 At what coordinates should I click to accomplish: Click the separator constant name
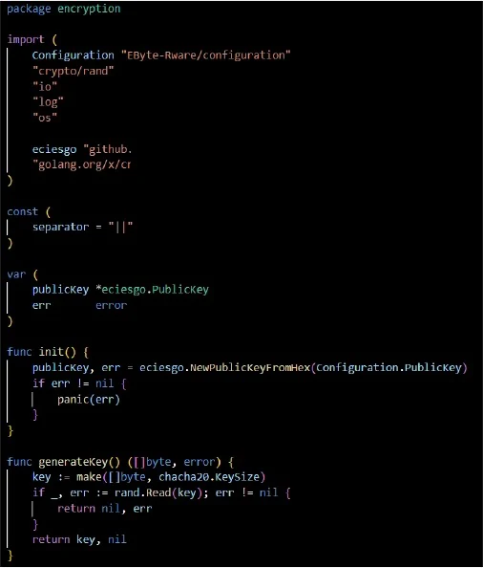60,227
